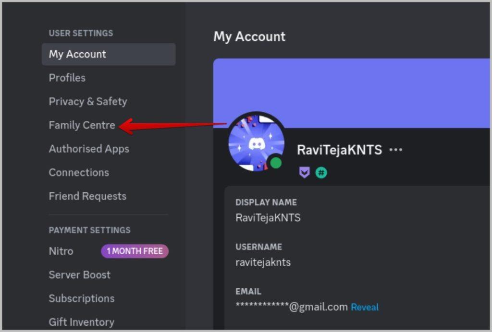This screenshot has height=332, width=492.
Task: Click the purple profile banner
Action: click(x=351, y=93)
